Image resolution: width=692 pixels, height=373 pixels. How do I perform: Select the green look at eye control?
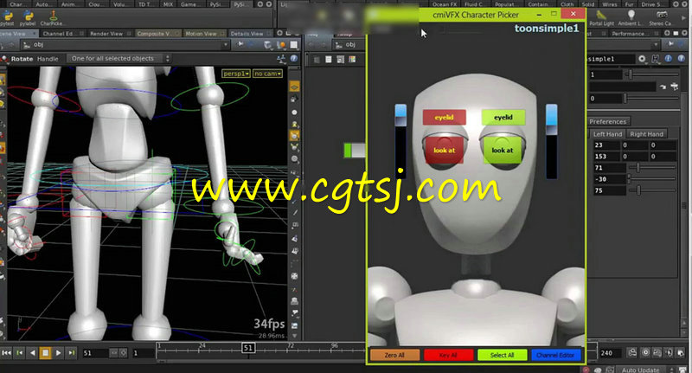pos(503,150)
